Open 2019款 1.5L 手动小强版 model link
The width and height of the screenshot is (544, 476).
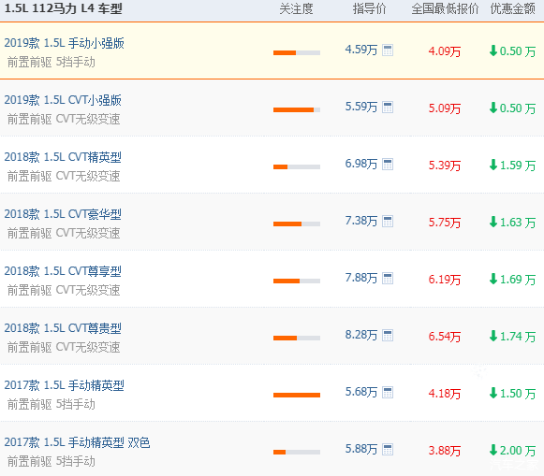[65, 43]
